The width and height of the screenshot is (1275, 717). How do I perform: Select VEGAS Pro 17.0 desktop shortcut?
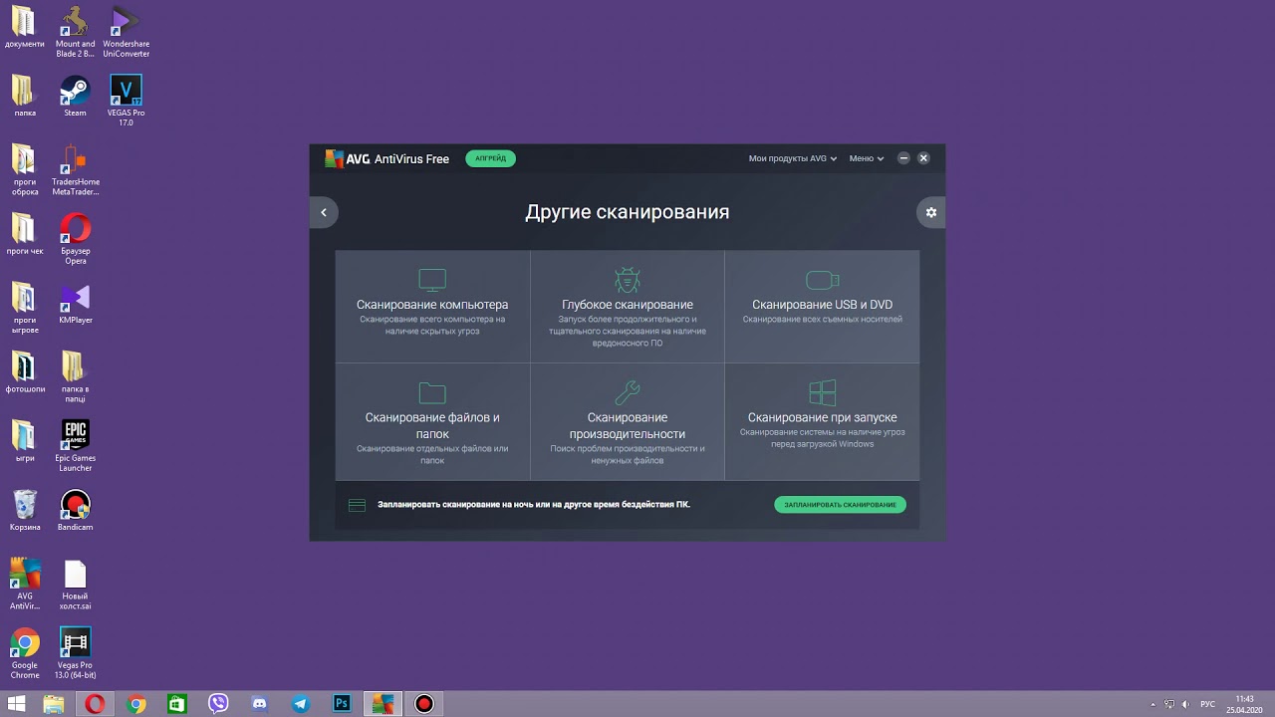pyautogui.click(x=126, y=101)
